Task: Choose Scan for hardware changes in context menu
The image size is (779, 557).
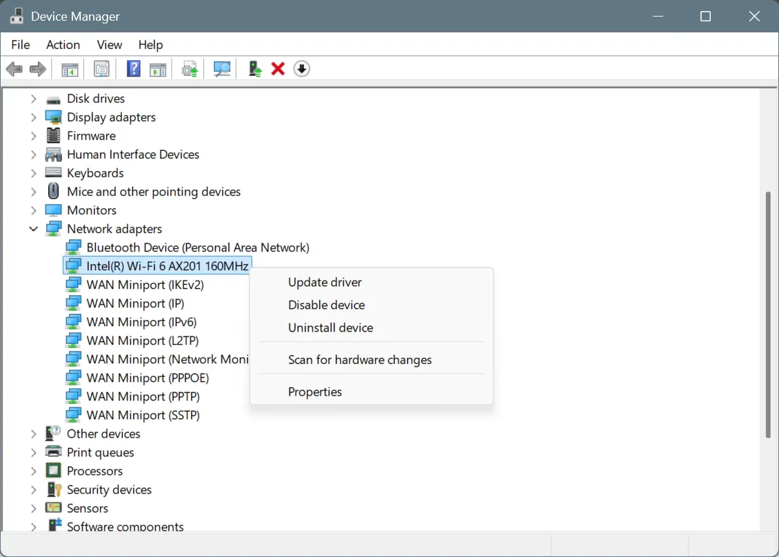Action: pyautogui.click(x=371, y=360)
